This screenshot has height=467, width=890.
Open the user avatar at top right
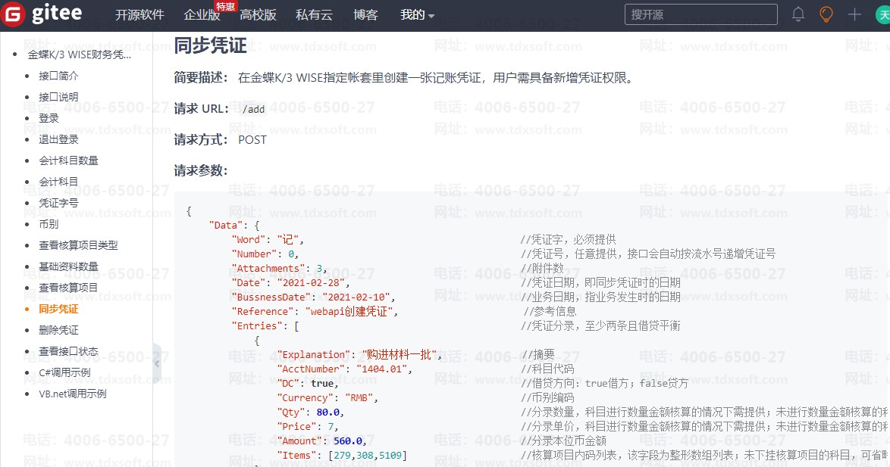[882, 14]
